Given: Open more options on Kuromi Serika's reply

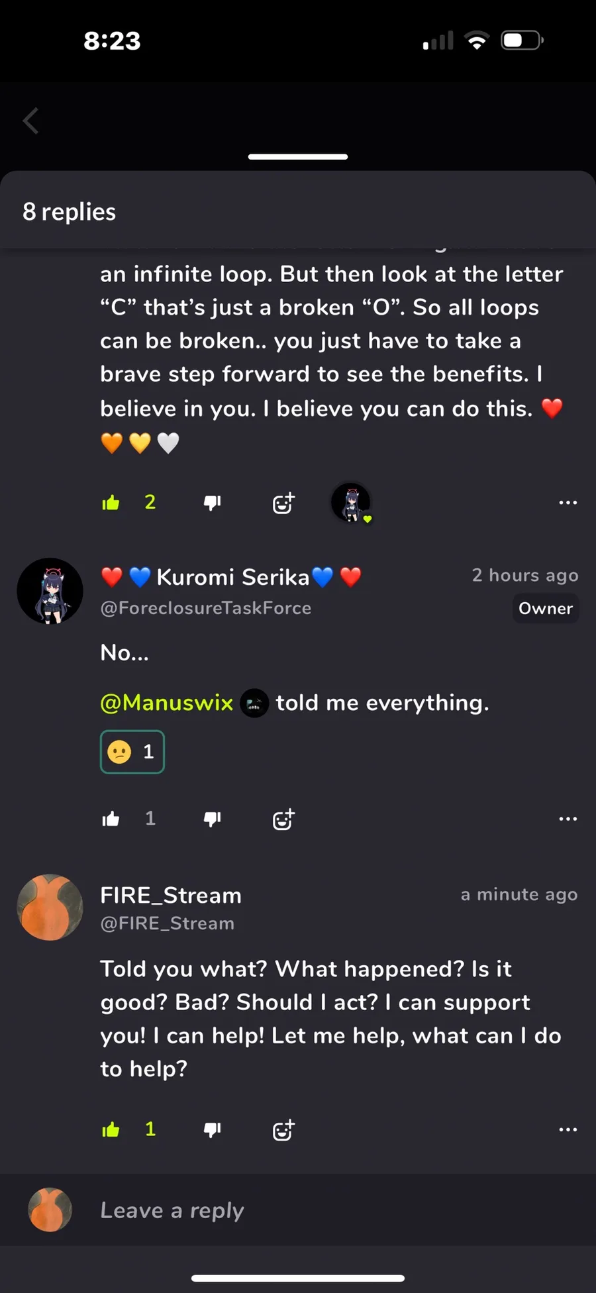Looking at the screenshot, I should [x=568, y=819].
